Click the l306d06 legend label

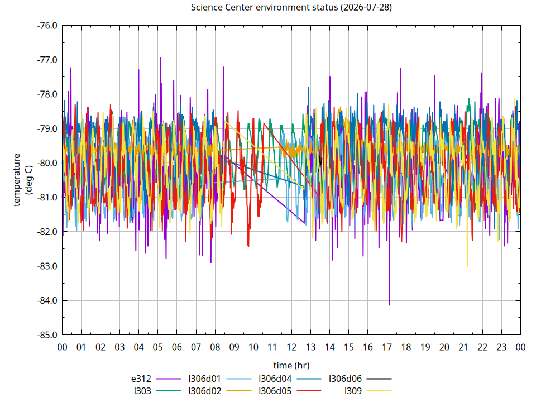click(x=345, y=379)
